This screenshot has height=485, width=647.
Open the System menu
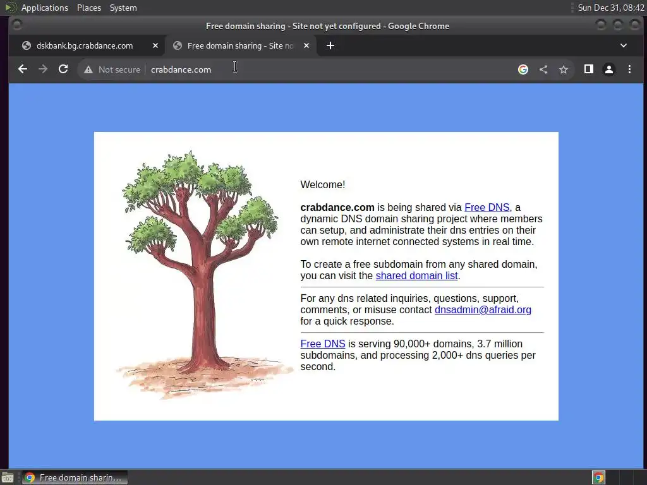pos(123,8)
